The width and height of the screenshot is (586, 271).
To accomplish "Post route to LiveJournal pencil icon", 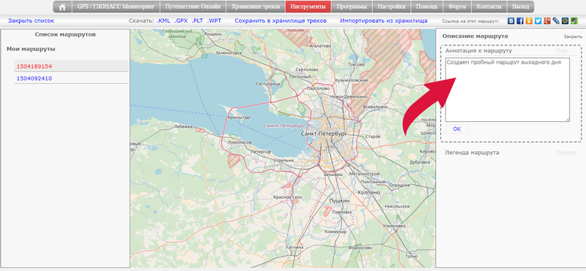I will coord(556,21).
